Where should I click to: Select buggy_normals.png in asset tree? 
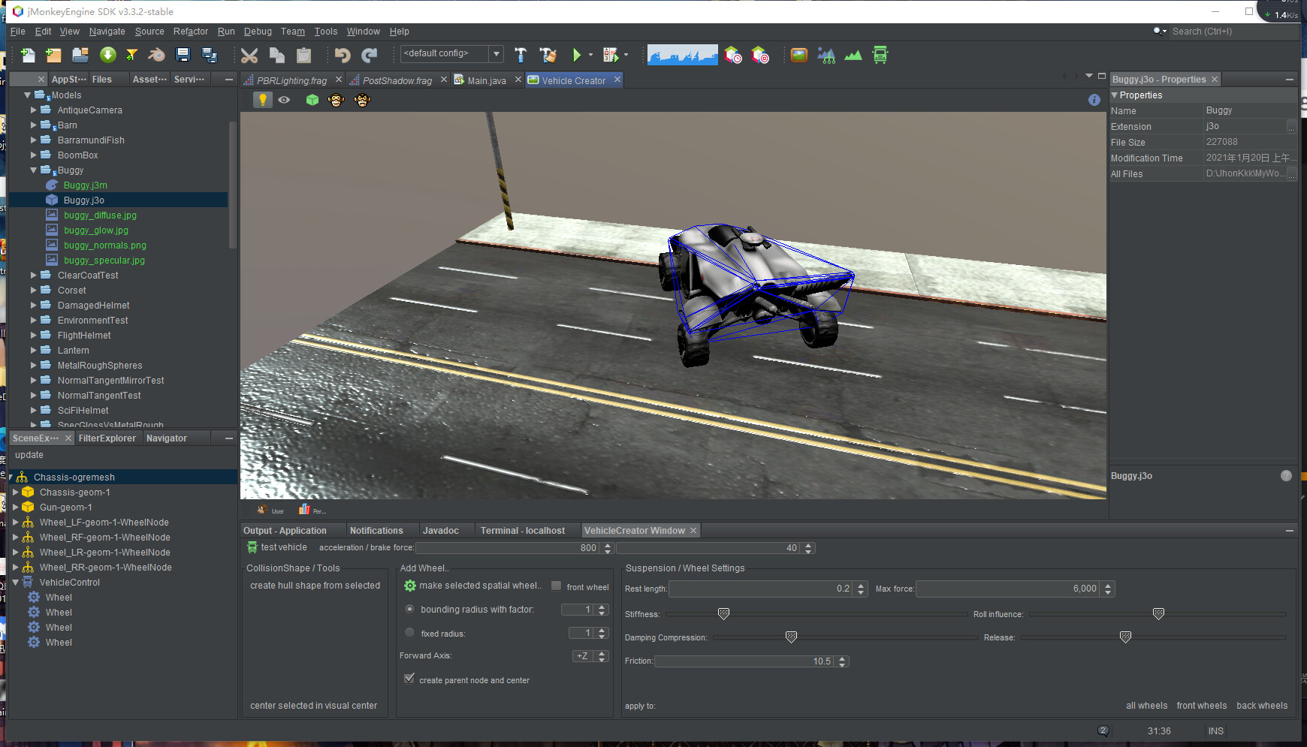pos(105,245)
